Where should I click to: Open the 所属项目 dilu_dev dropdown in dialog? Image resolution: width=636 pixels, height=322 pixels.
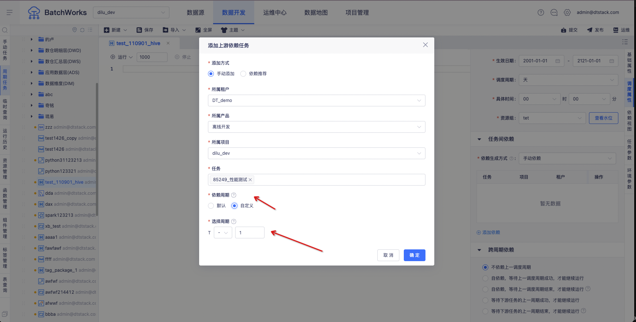[x=317, y=153]
